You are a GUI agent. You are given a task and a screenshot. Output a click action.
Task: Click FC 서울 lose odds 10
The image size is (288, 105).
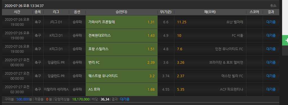tap(210, 36)
